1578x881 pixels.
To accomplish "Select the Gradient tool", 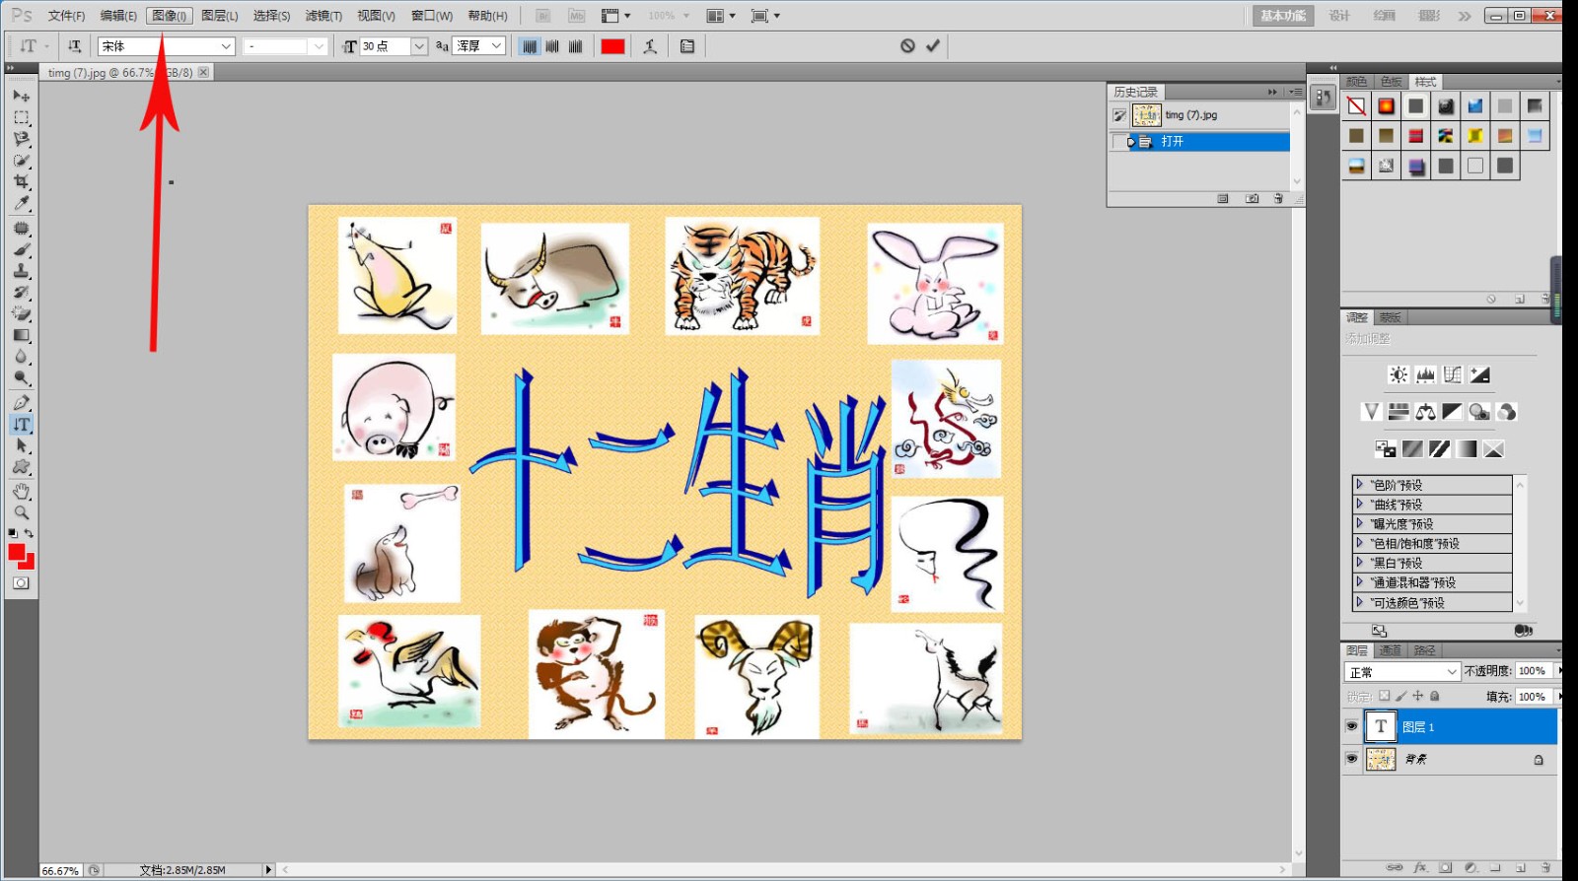I will [21, 335].
